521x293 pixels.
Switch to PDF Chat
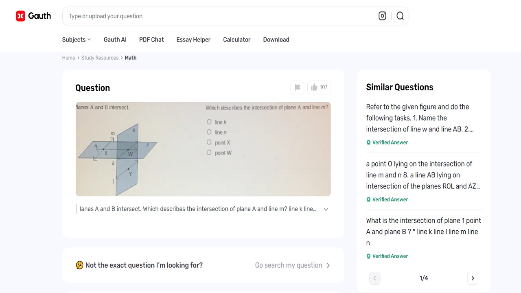[151, 39]
